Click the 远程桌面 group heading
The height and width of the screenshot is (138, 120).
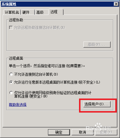point(16,58)
